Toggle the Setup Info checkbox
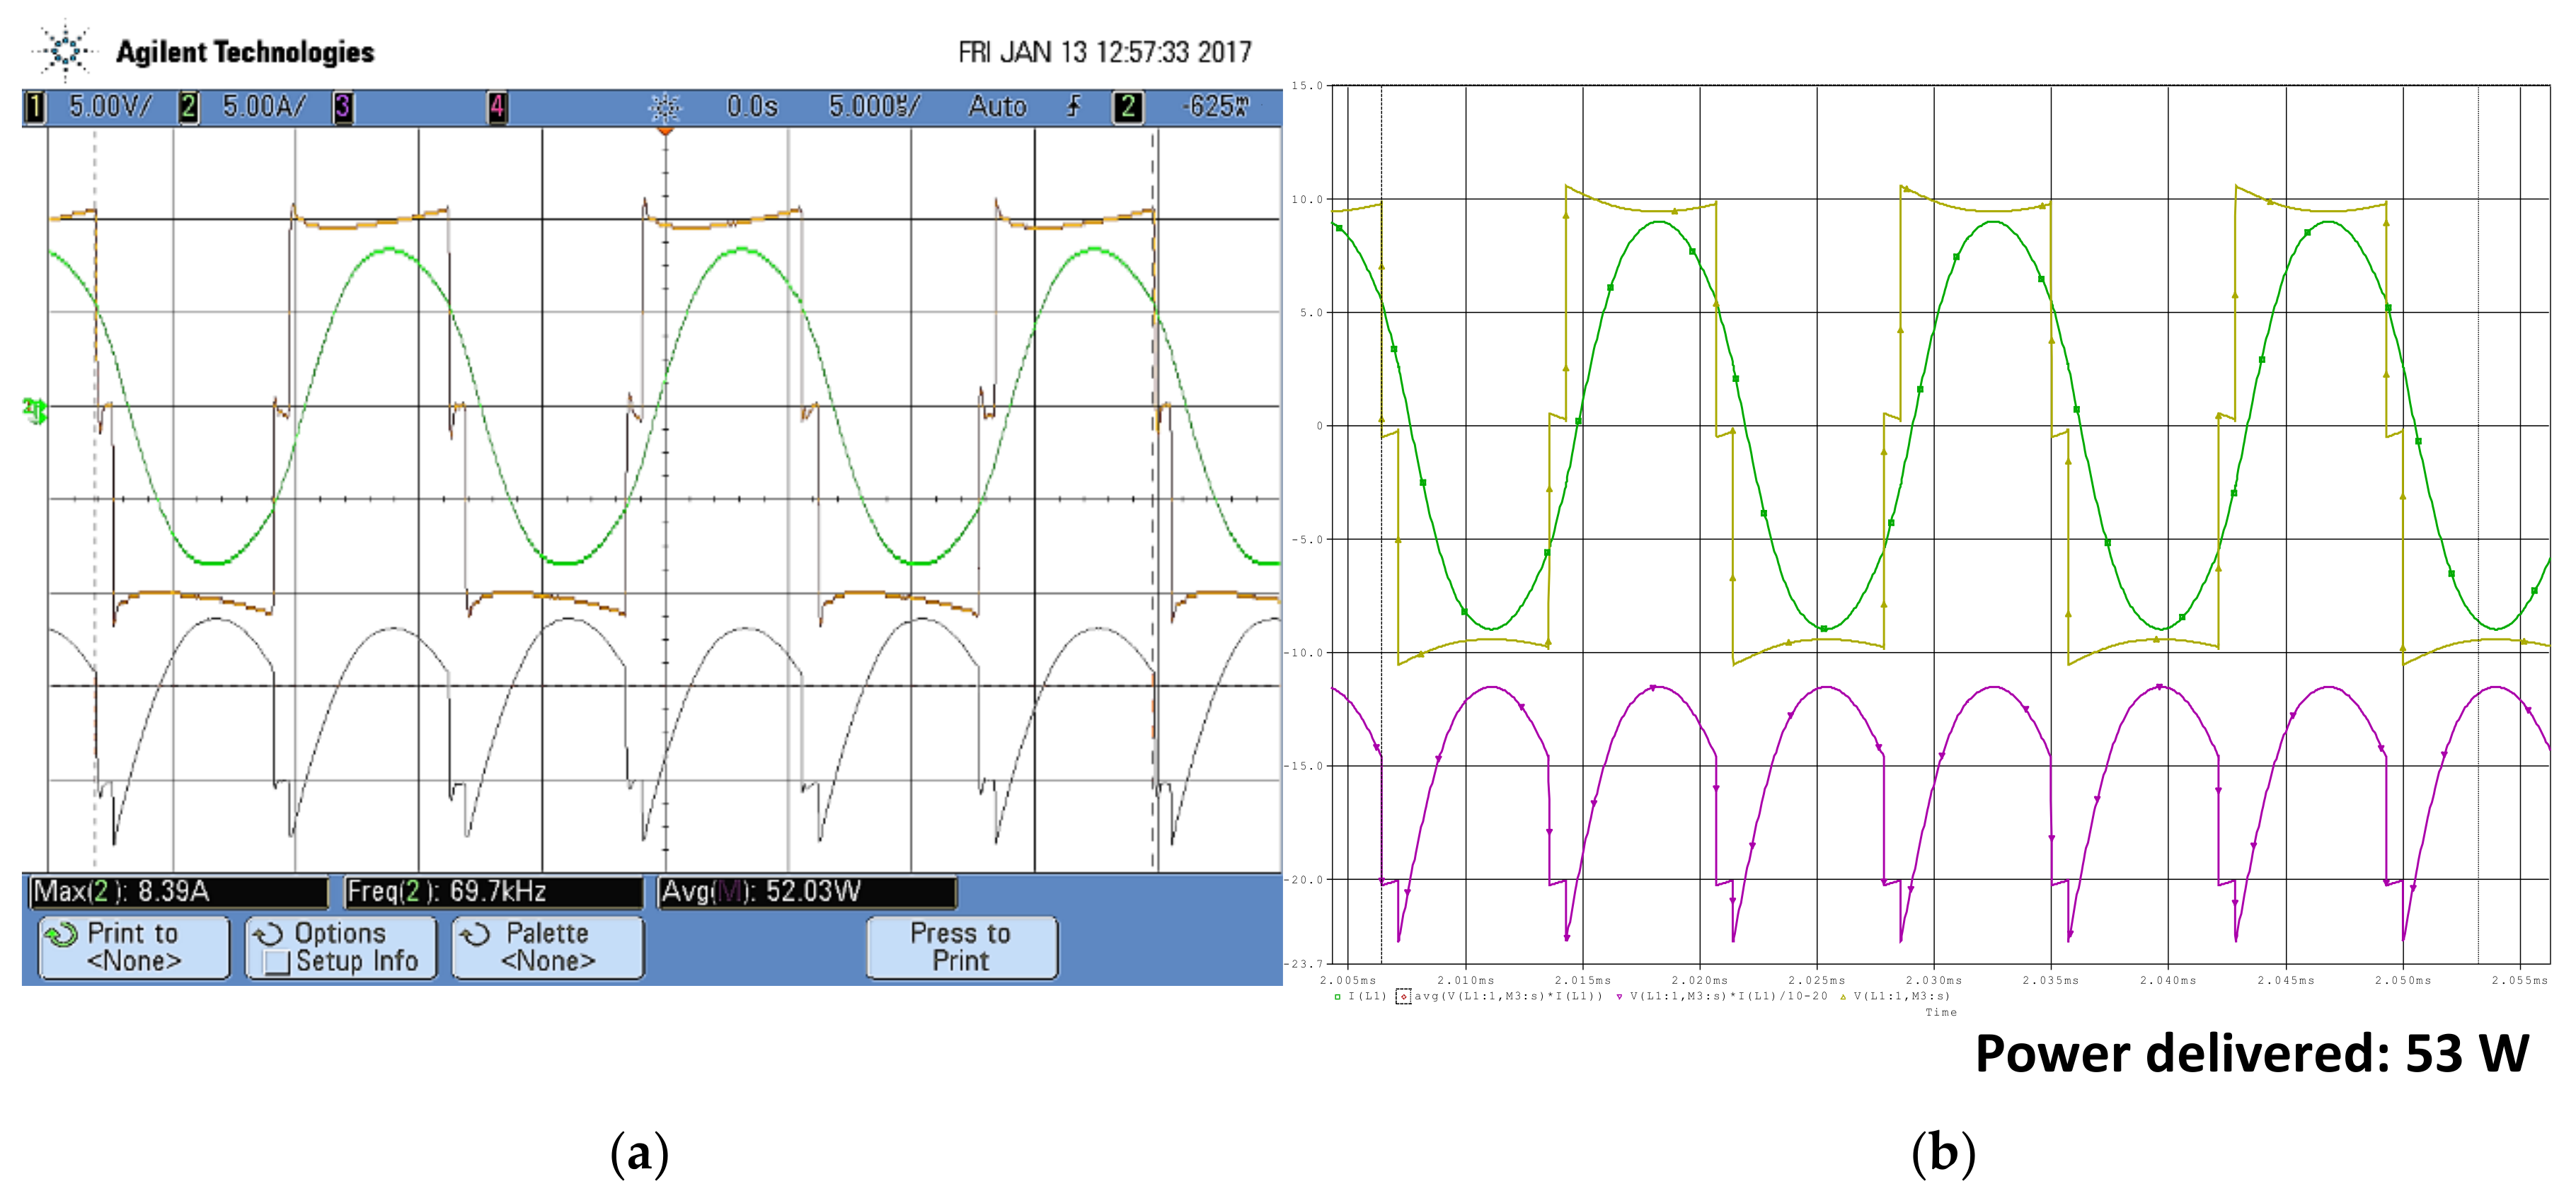The height and width of the screenshot is (1191, 2576). pos(277,962)
